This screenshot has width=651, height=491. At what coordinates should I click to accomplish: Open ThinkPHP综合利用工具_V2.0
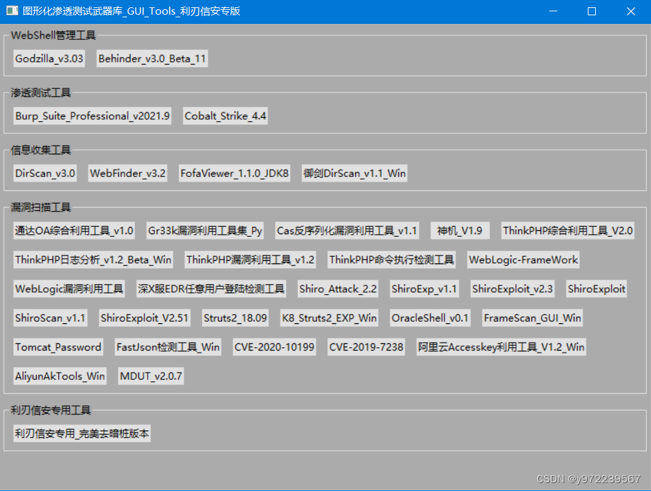pos(568,231)
